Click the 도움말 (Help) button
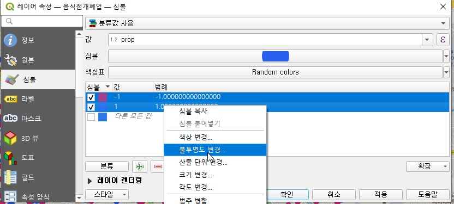 [428, 194]
